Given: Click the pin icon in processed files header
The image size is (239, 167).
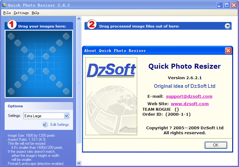Looking at the screenshot, I should (x=227, y=26).
